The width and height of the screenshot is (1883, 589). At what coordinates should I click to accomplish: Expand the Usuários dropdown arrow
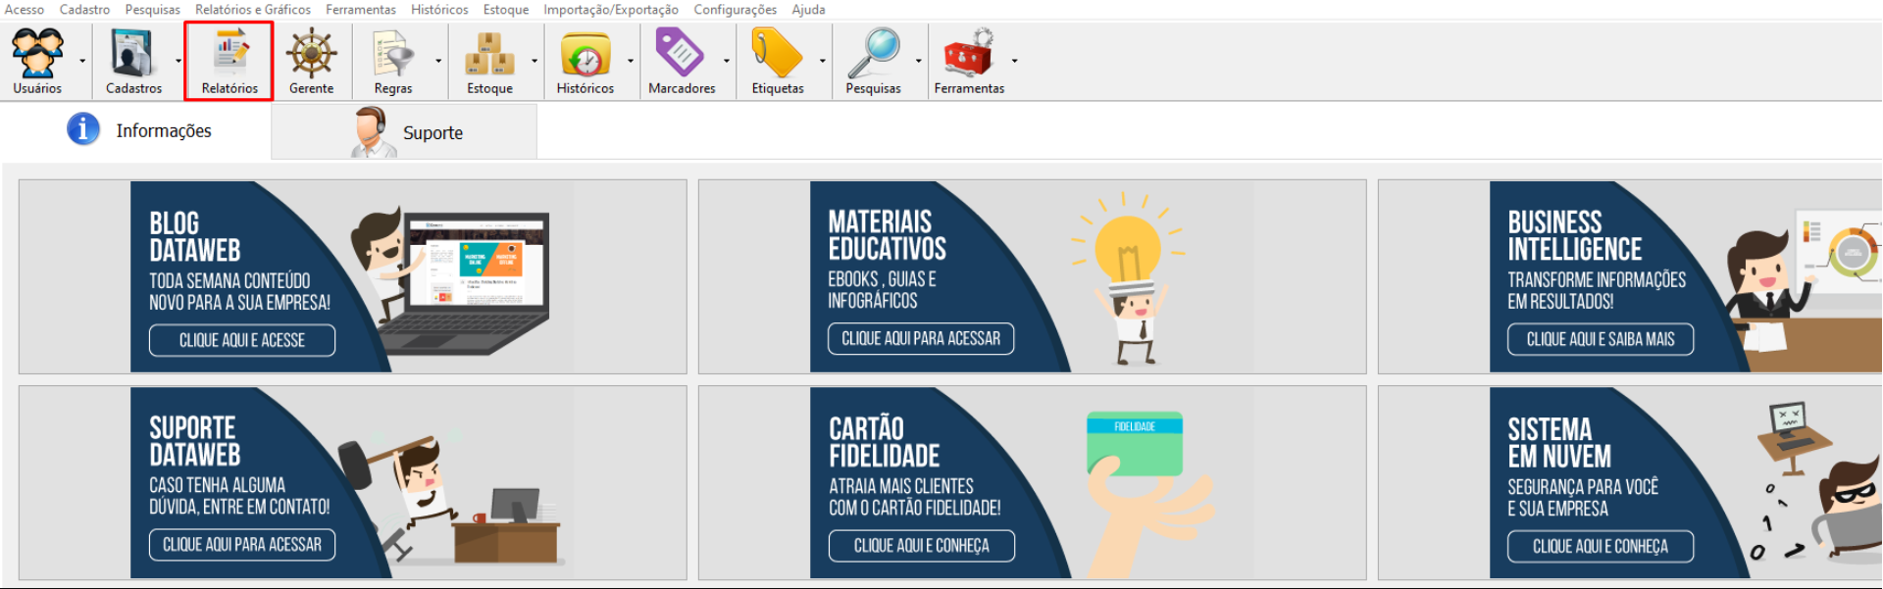point(82,61)
